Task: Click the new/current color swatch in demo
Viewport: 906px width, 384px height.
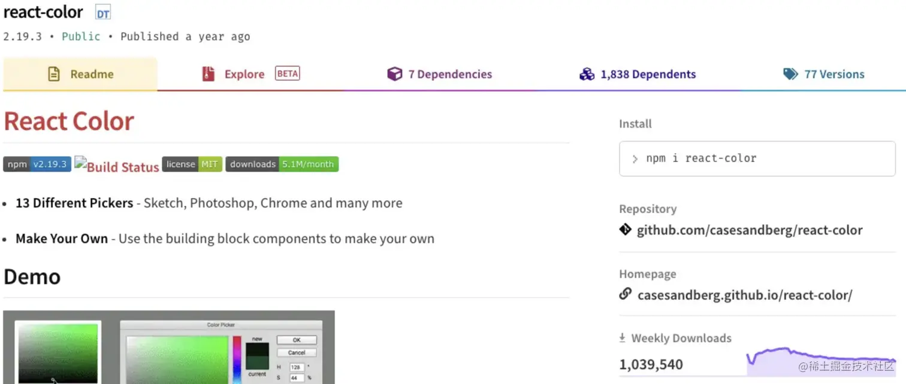Action: (x=257, y=356)
